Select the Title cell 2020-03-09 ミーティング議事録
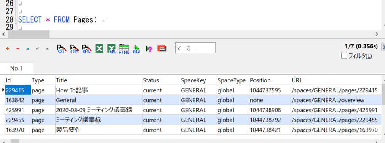This screenshot has width=385, height=143. tap(99, 110)
